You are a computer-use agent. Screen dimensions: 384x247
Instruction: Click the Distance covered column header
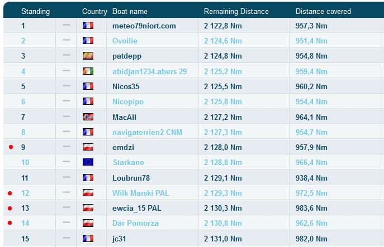323,11
